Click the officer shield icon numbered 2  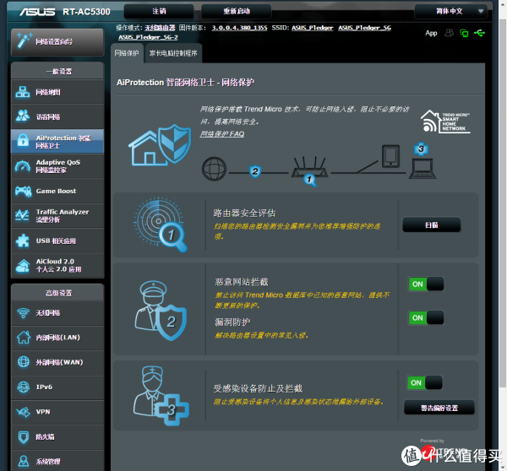[161, 310]
